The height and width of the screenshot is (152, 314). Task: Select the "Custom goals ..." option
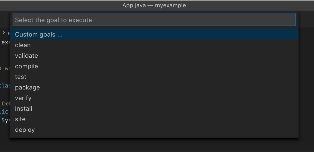pos(39,34)
